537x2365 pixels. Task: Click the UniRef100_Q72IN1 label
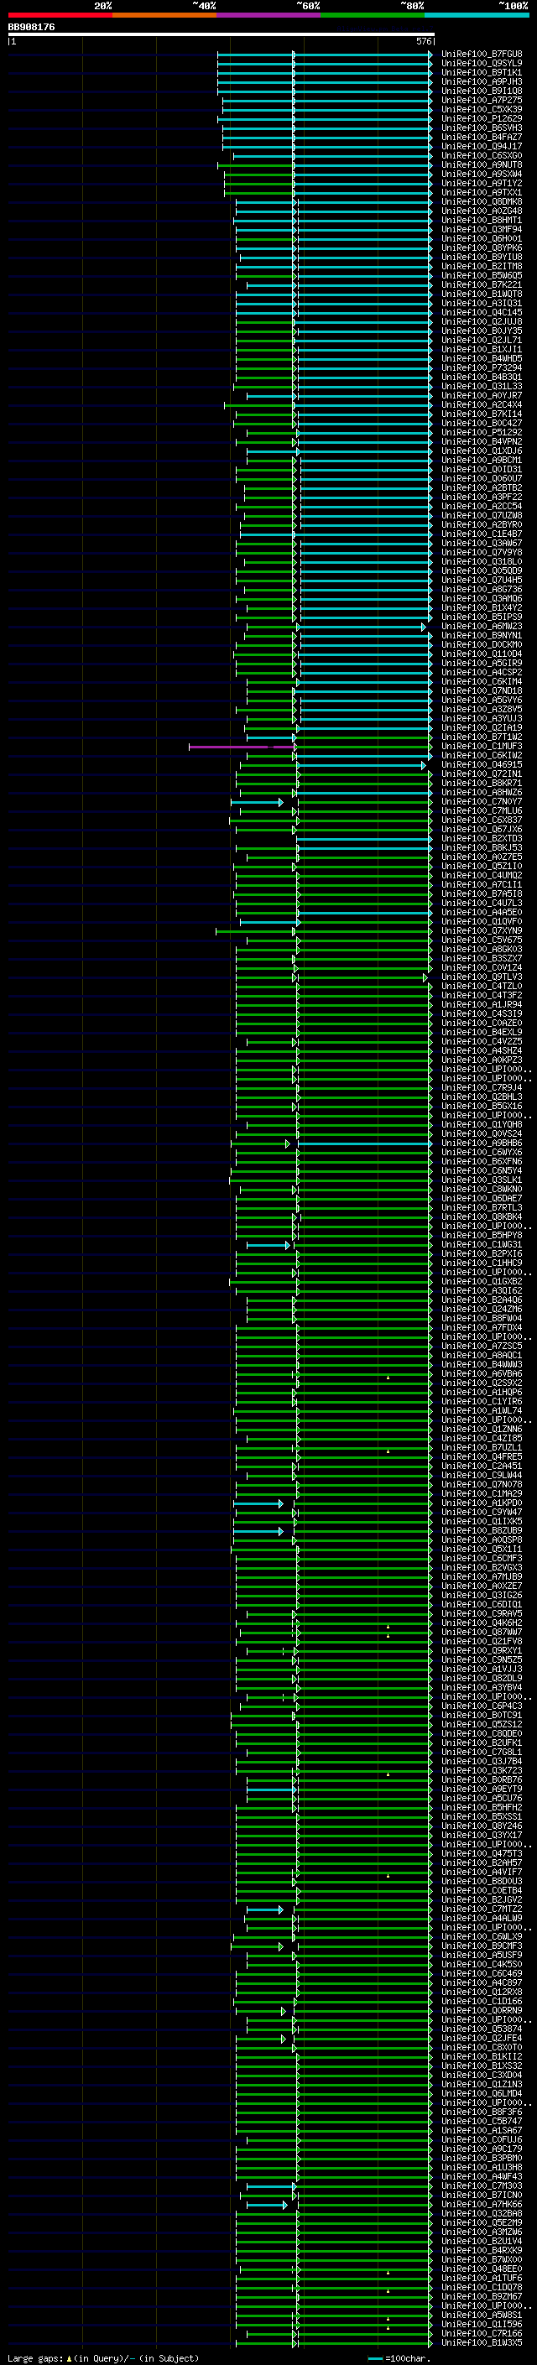pos(482,774)
